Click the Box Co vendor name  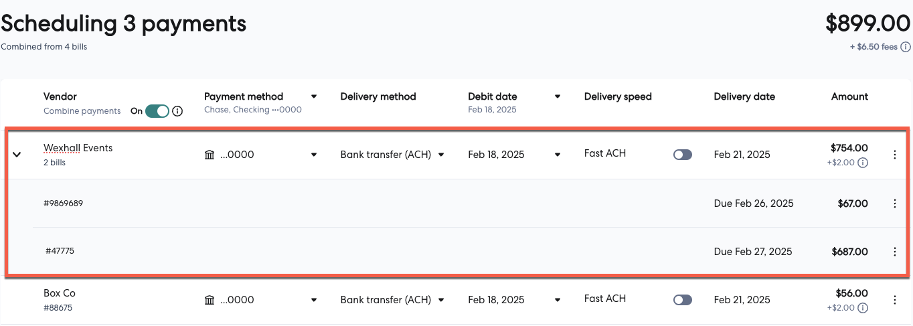[x=60, y=293]
